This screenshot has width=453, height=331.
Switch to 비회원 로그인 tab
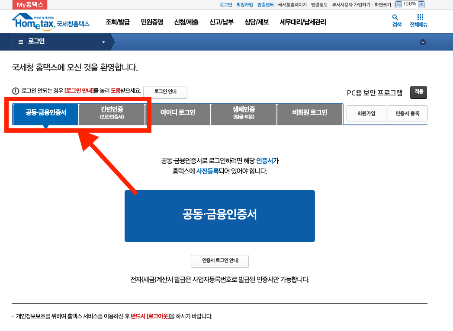click(x=310, y=115)
